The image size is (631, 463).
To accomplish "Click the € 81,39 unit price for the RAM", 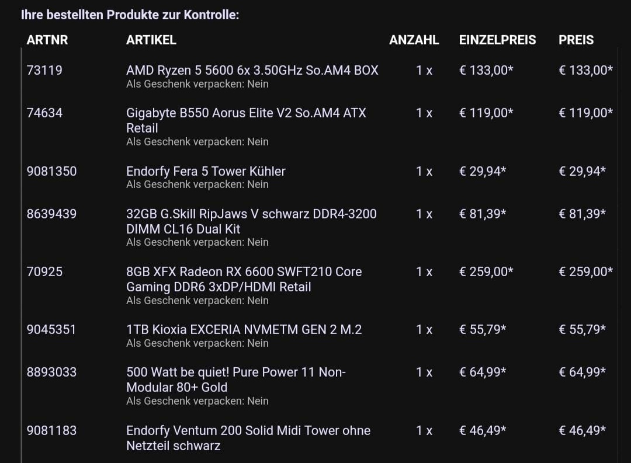I will [483, 214].
